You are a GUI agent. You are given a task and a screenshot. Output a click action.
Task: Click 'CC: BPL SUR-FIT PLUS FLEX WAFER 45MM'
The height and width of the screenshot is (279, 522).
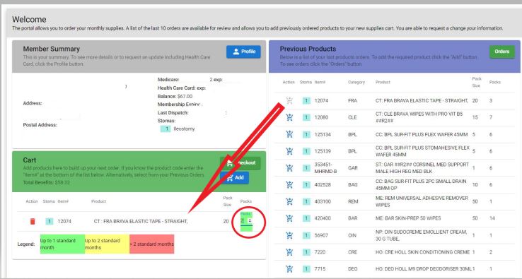[422, 134]
